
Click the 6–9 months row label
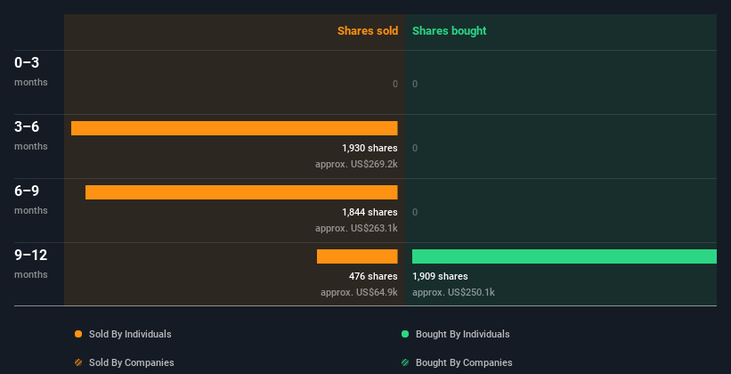pos(31,199)
